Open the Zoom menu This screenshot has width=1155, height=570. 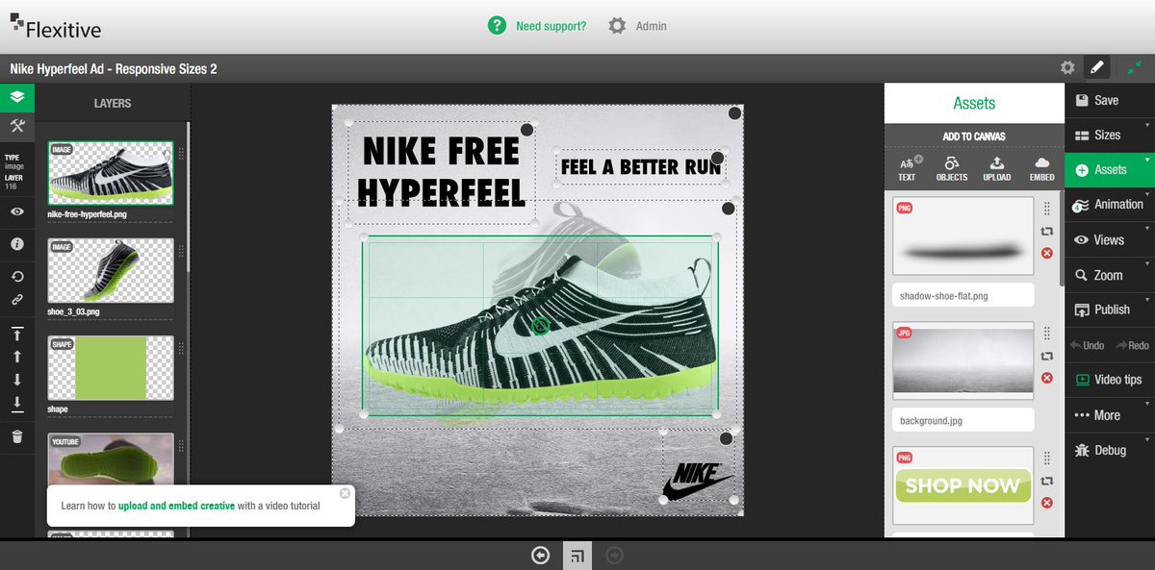click(x=1109, y=275)
